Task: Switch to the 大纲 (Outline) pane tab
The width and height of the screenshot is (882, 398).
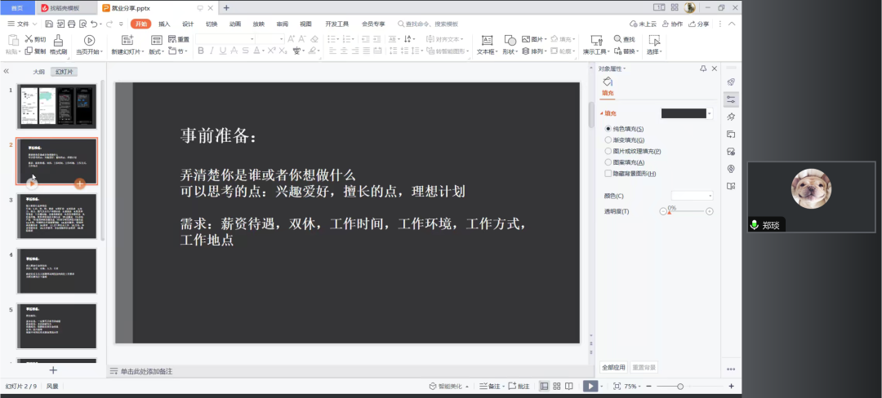Action: [38, 72]
